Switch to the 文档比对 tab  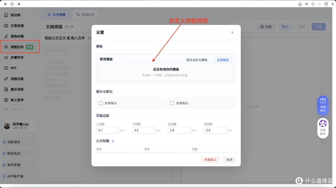85,15
